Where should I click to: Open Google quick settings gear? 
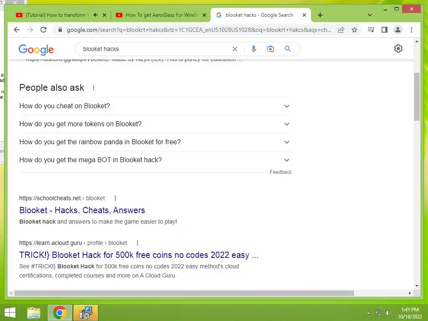pyautogui.click(x=398, y=48)
